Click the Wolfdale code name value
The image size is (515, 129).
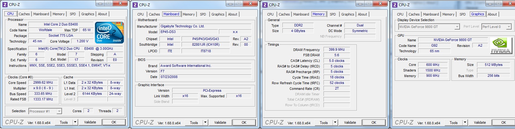pos(45,30)
